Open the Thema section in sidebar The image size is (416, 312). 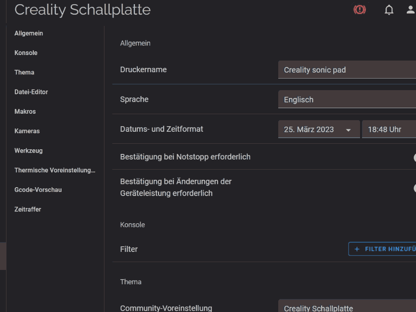(24, 72)
